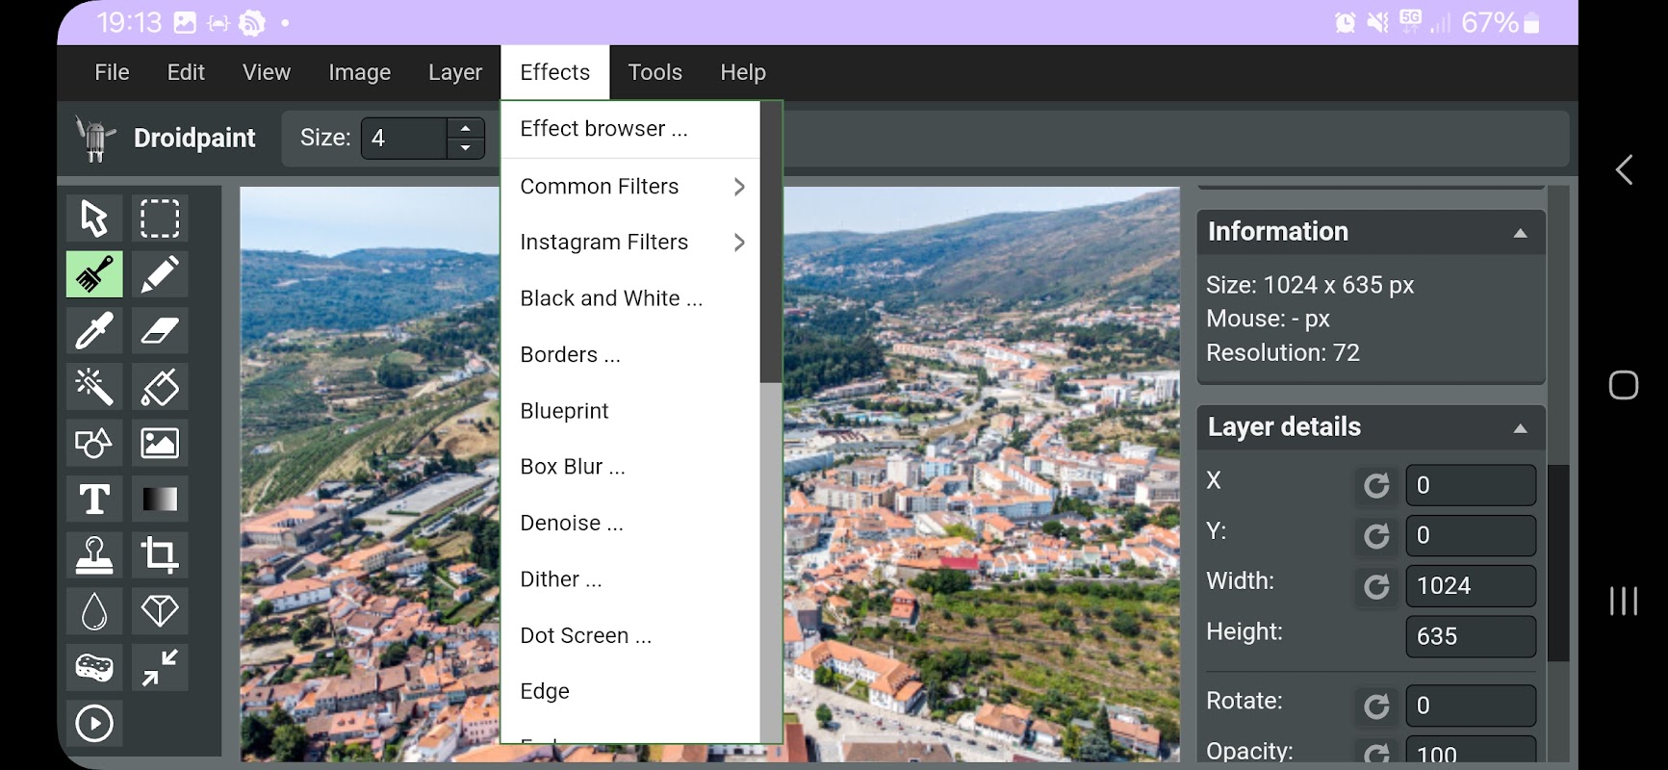The width and height of the screenshot is (1668, 770).
Task: Reset the Y position value
Action: (1377, 535)
